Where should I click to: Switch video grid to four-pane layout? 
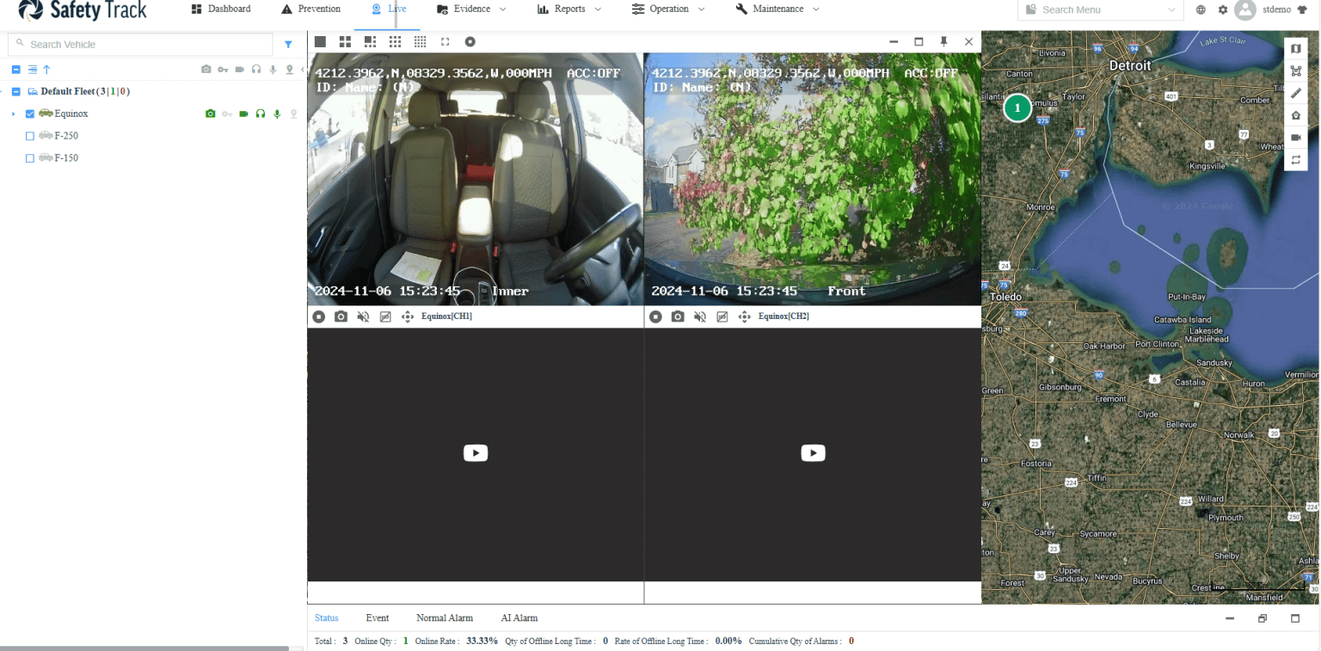(346, 41)
